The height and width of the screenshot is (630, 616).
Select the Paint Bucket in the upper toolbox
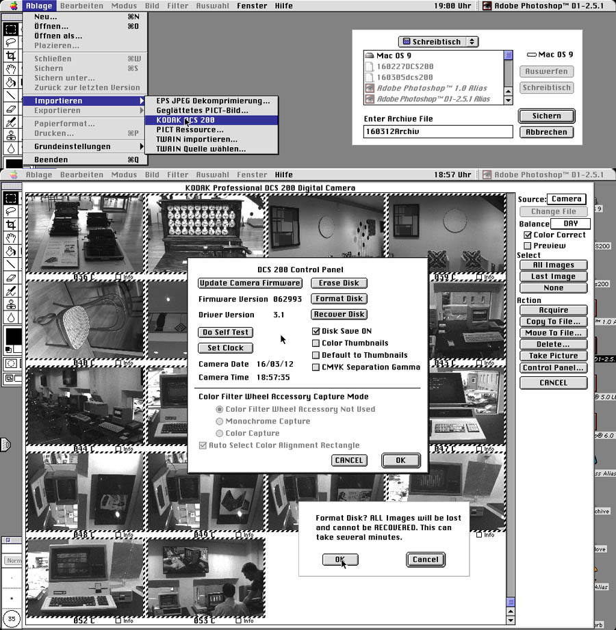[x=11, y=82]
